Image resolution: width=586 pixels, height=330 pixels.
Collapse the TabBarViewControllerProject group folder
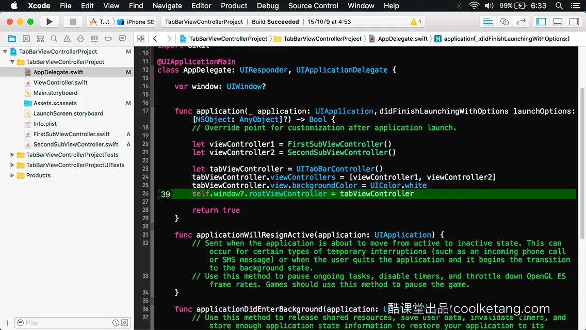12,62
